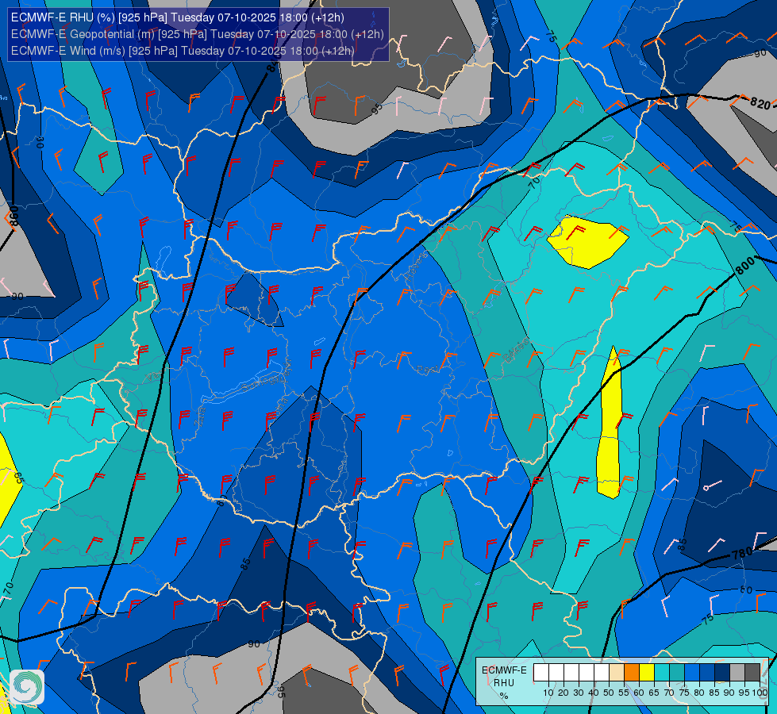Click legend tick label 65
The height and width of the screenshot is (714, 777).
(x=654, y=693)
